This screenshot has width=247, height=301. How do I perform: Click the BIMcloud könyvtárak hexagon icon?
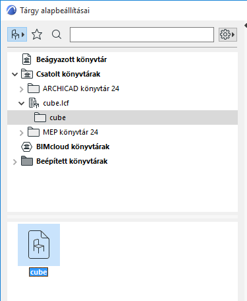coord(27,147)
